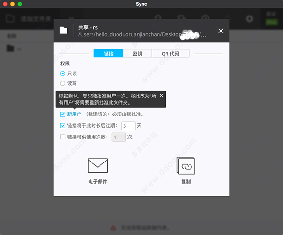Copy the link with 复制 icon
The height and width of the screenshot is (235, 283).
[x=186, y=166]
